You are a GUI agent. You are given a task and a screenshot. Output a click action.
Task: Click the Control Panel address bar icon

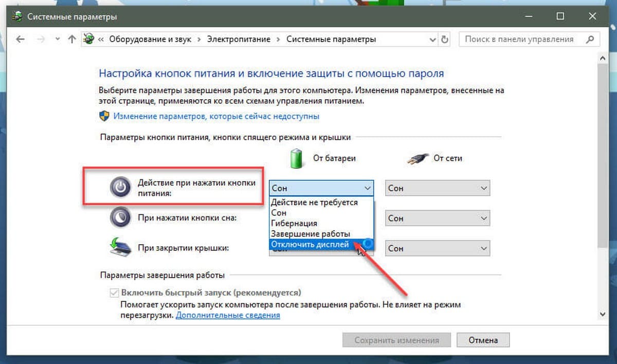(x=89, y=39)
